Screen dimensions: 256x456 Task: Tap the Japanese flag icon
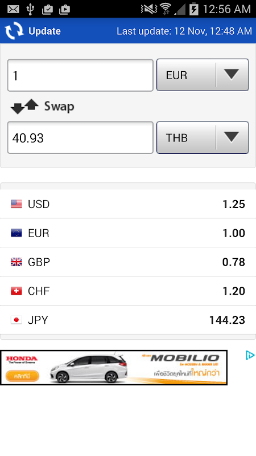16,320
